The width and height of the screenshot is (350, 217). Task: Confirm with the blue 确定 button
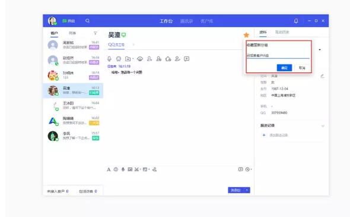tap(284, 68)
